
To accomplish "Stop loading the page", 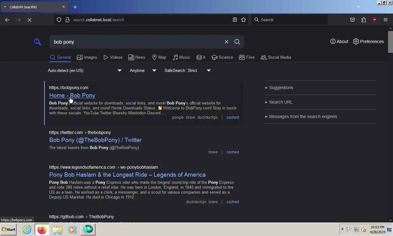I will coord(29,20).
